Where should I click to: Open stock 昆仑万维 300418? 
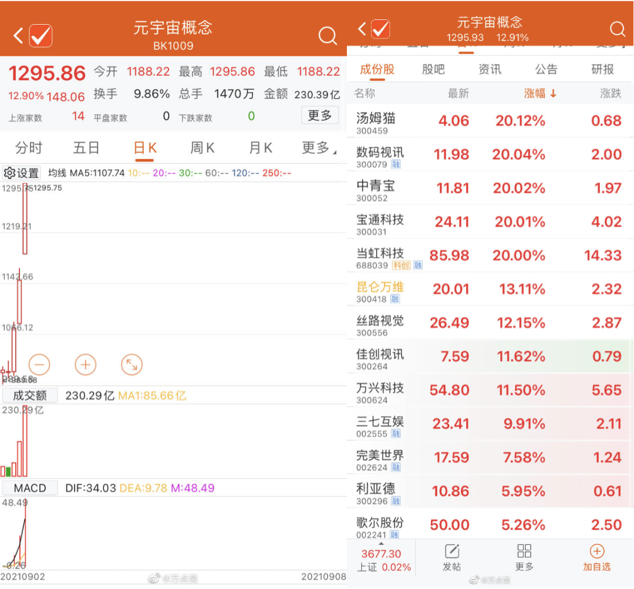(490, 289)
